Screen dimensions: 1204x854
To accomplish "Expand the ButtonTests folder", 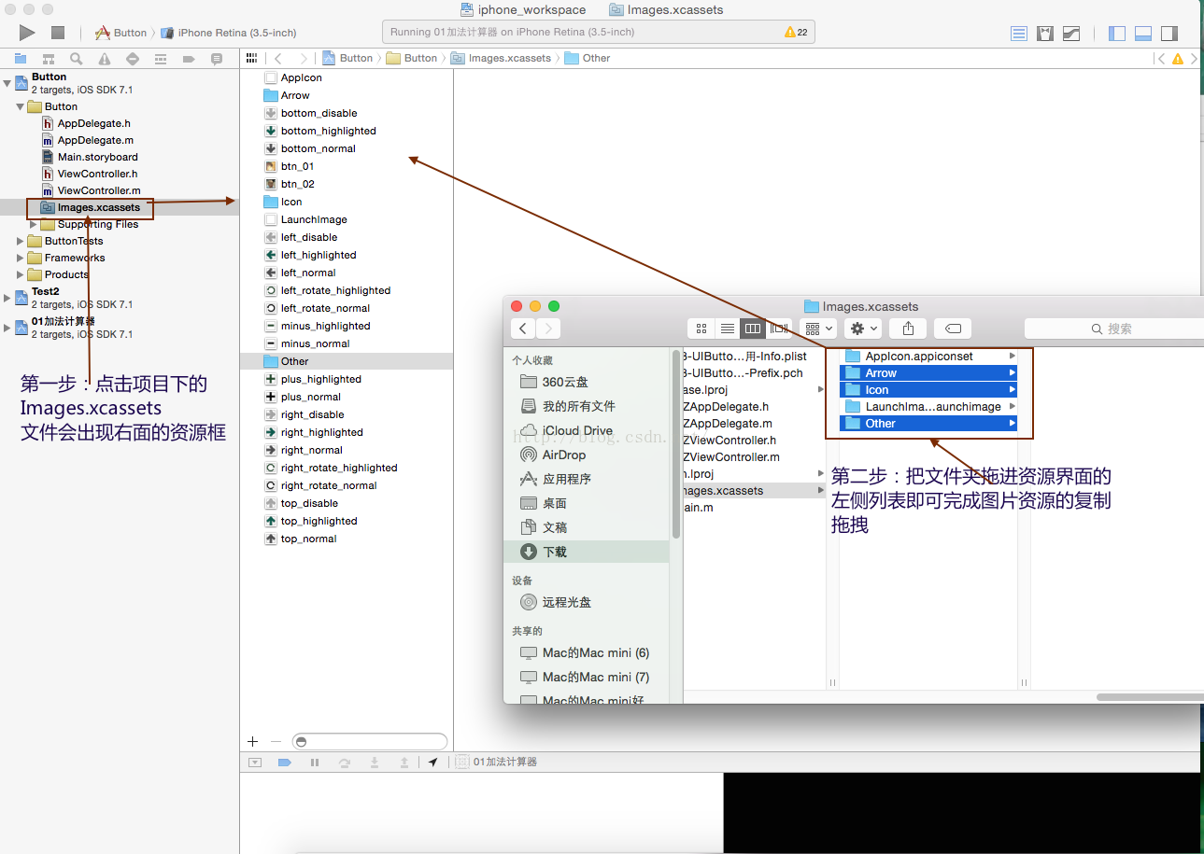I will [21, 241].
